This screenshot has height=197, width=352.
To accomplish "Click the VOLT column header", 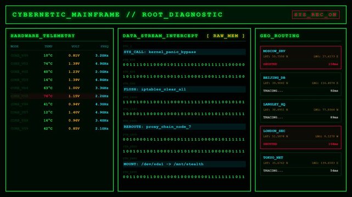I will (75, 47).
